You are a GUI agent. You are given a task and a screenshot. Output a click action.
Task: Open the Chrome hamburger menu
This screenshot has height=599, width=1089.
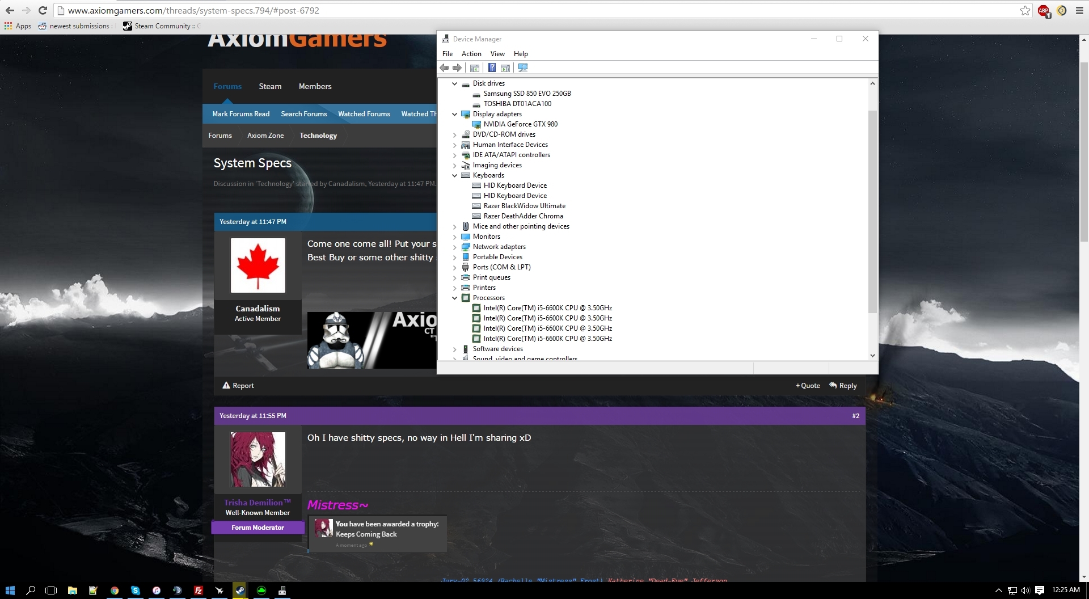(x=1079, y=10)
